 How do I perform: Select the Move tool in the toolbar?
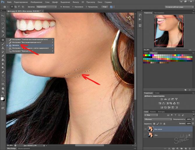3,15
